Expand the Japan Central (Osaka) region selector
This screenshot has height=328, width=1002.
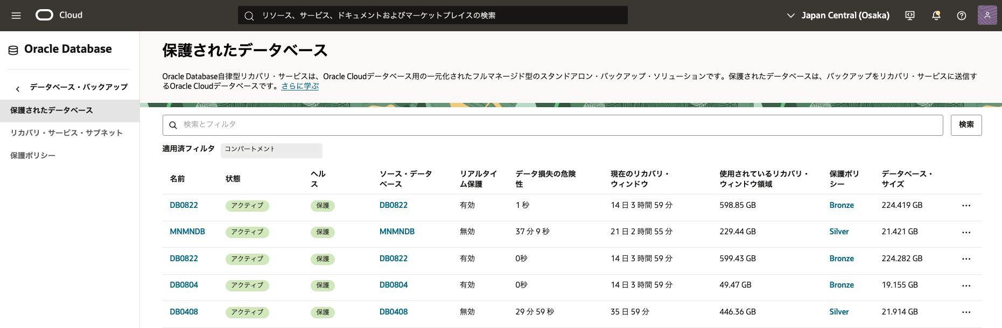tap(838, 16)
